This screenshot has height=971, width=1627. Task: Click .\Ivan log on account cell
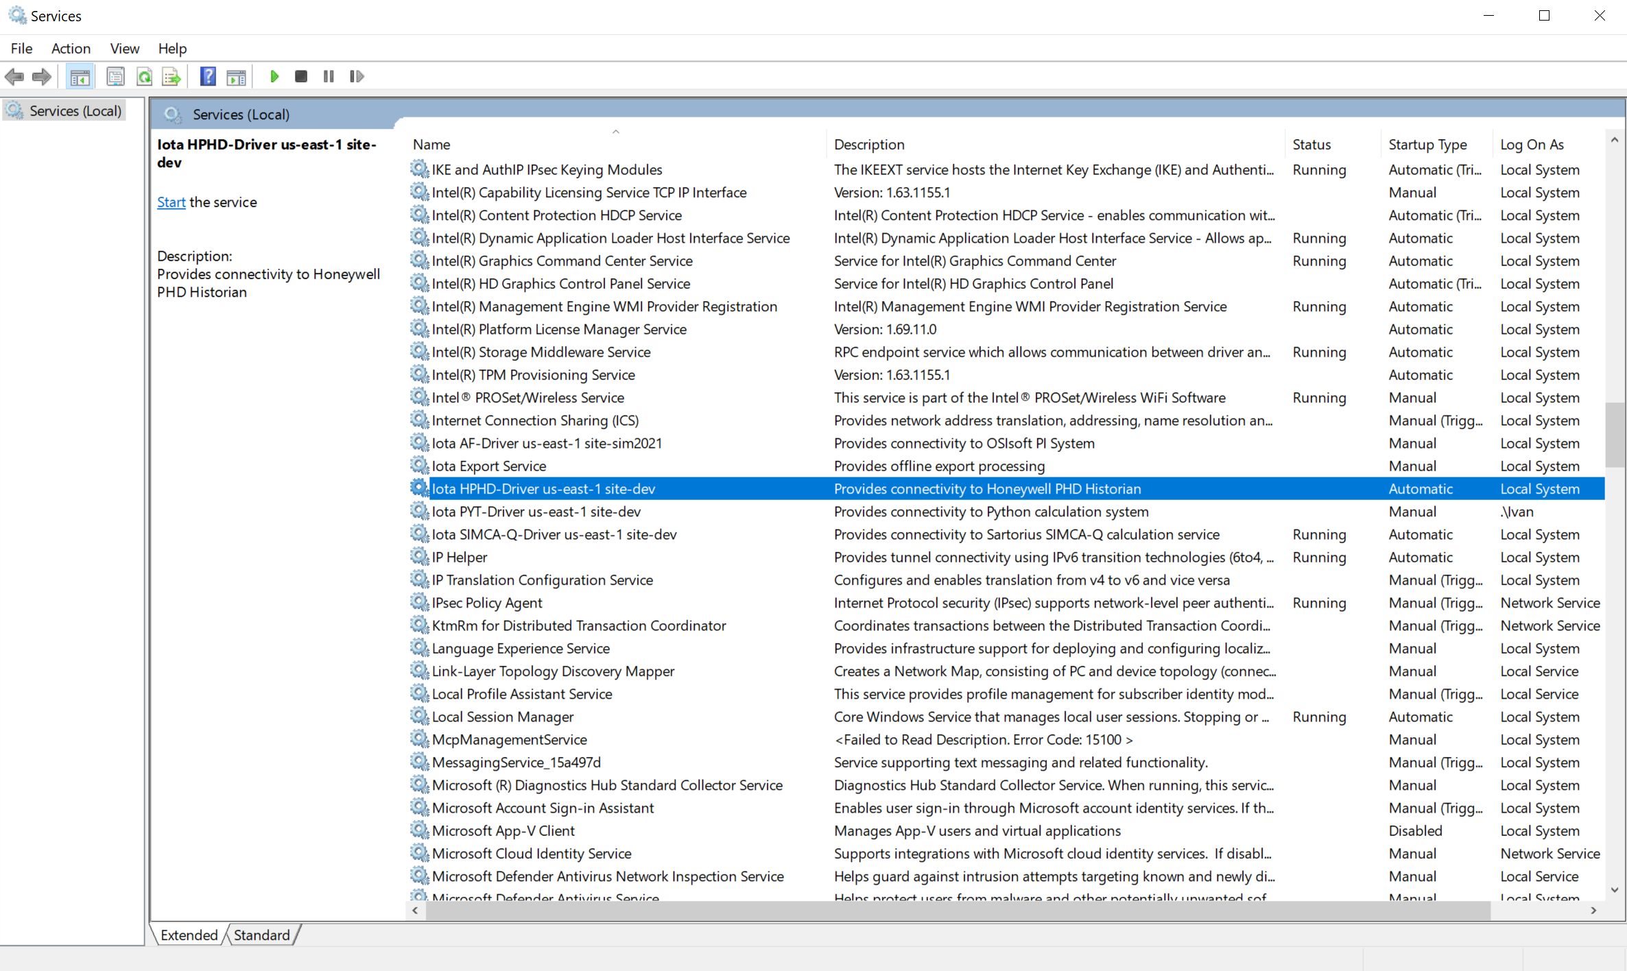1517,511
